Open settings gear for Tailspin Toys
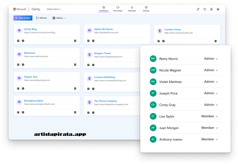Image resolution: width=238 pixels, height=164 pixels. (23, 88)
